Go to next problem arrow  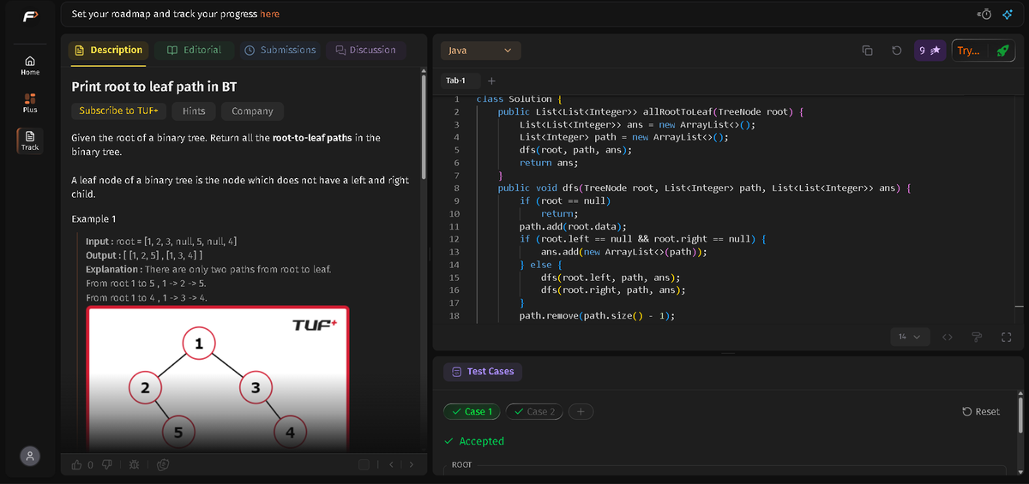[411, 464]
